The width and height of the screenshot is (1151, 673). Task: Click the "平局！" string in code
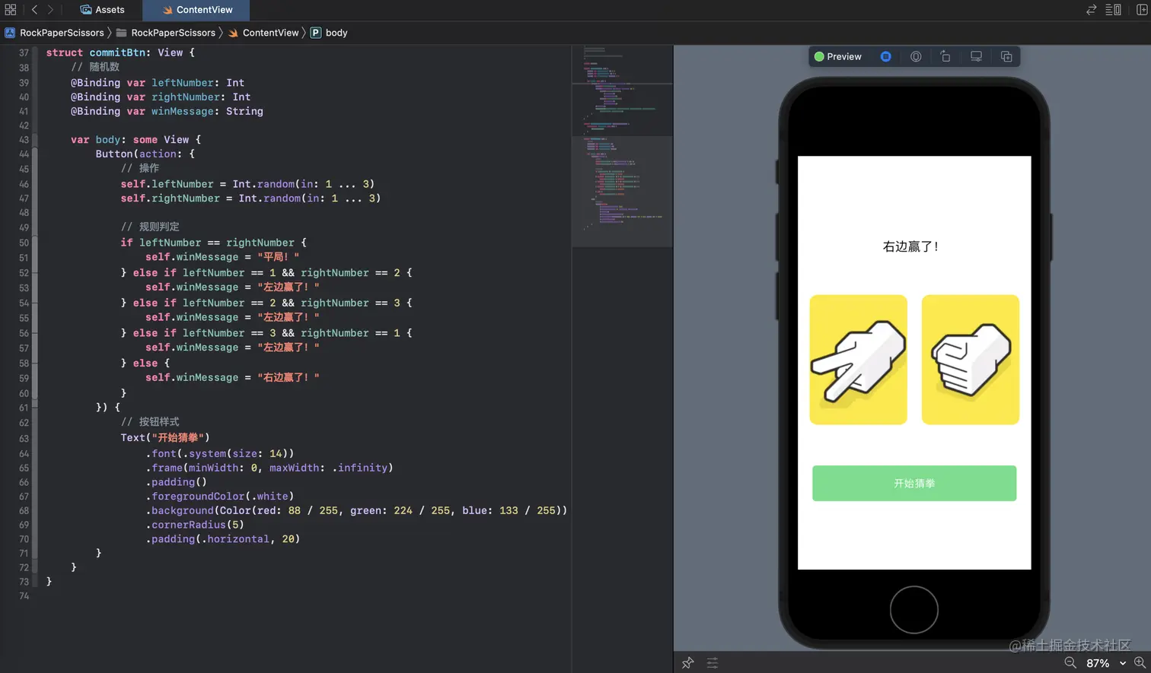tap(278, 257)
